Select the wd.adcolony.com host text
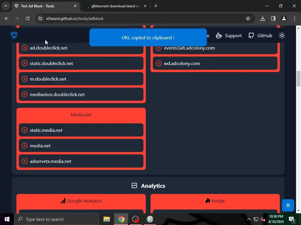 pos(182,64)
